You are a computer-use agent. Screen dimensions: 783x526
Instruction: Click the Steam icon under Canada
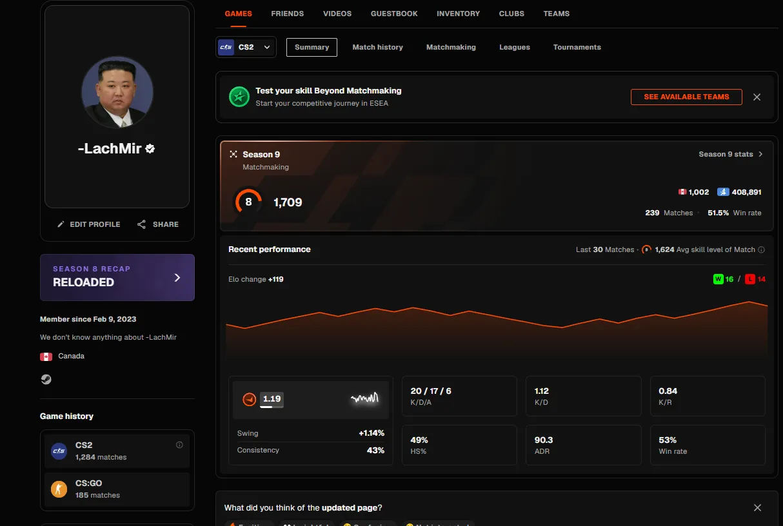pos(46,380)
